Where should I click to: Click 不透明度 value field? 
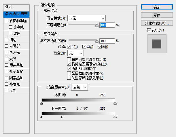tap(107, 25)
